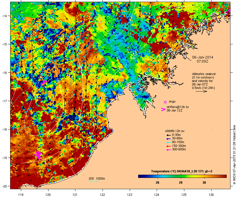This screenshot has width=238, height=197.
Task: Click the '121' longitude axis label
Action: coord(75,195)
